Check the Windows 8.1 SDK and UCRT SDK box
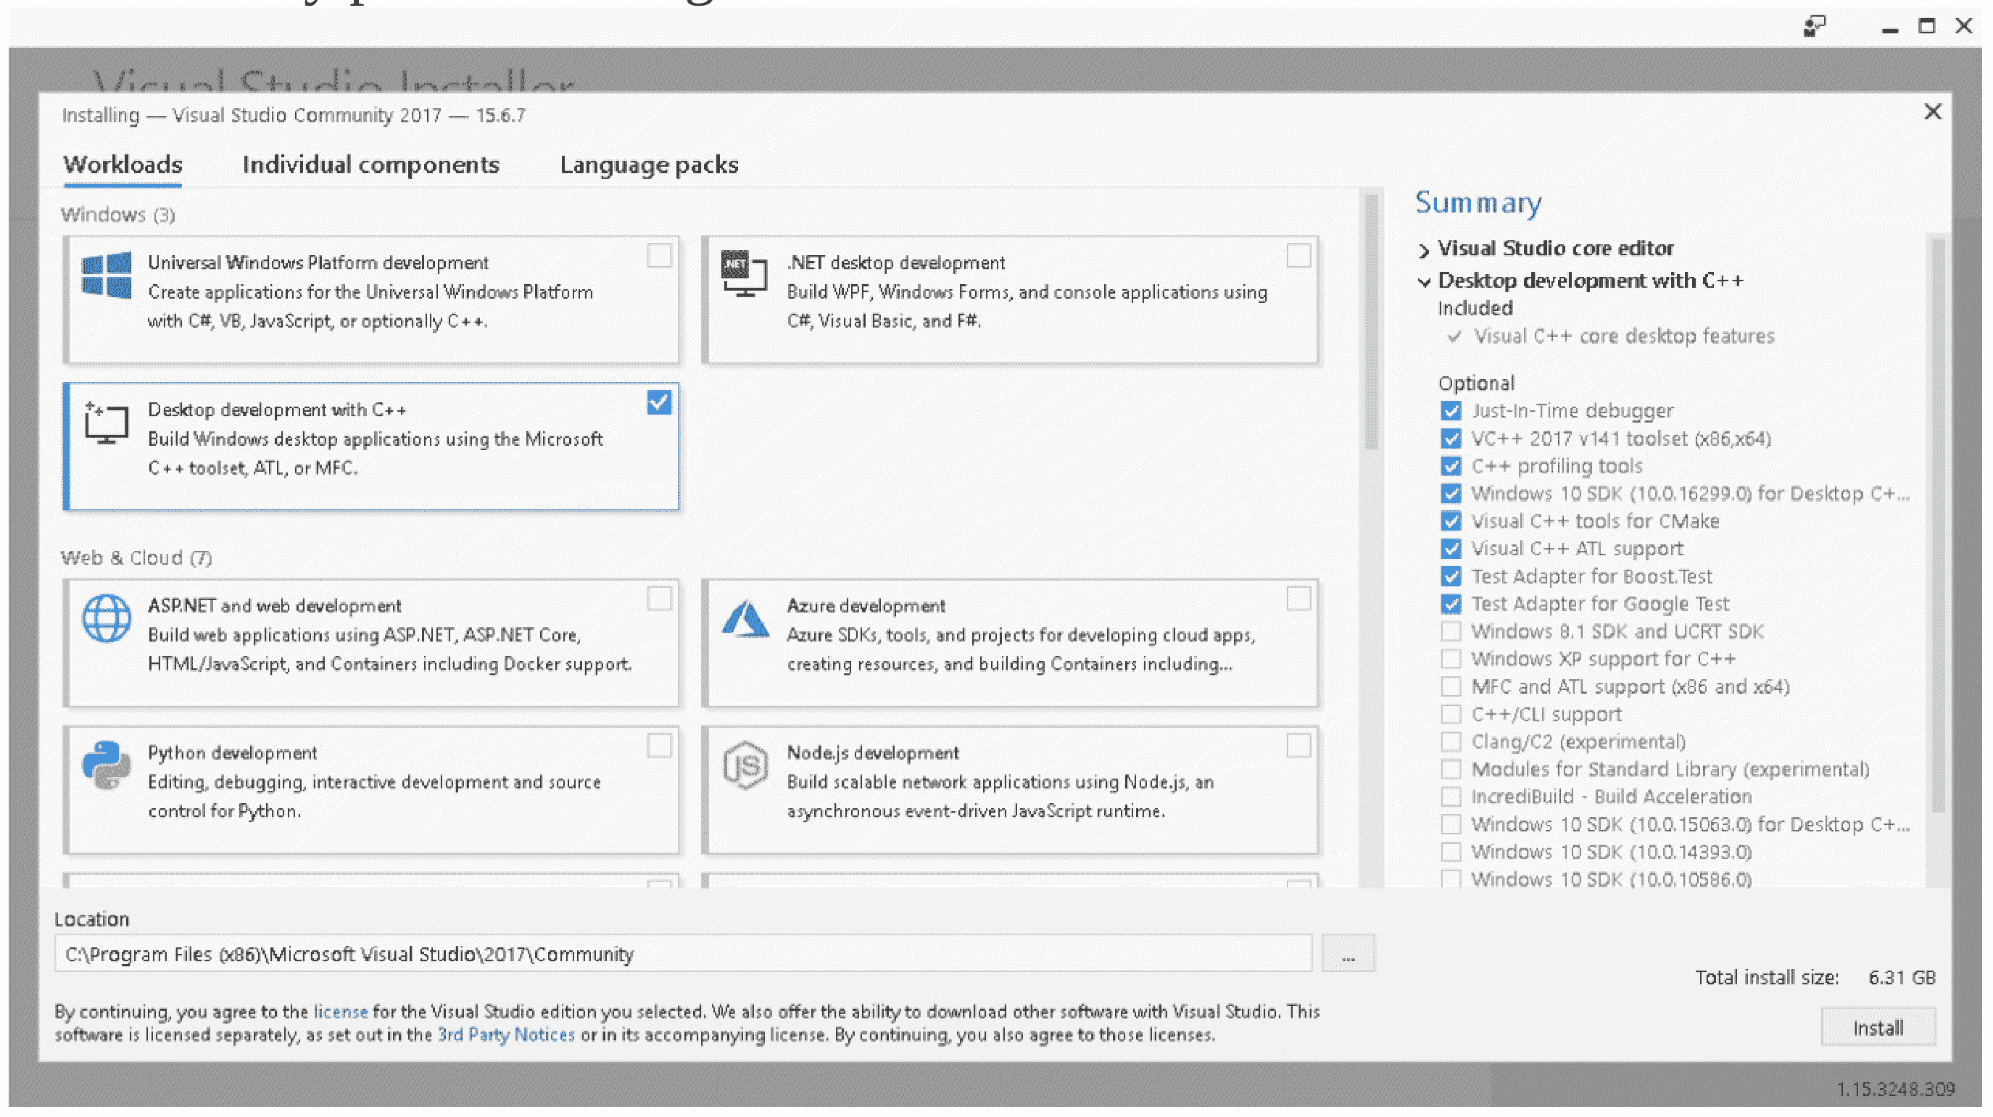This screenshot has width=1993, height=1117. pos(1451,632)
